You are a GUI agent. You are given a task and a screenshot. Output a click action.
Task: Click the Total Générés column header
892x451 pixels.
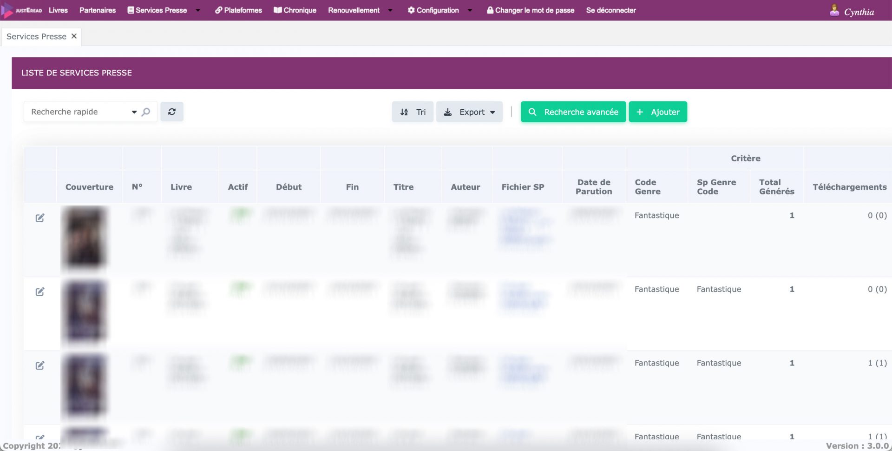point(777,187)
